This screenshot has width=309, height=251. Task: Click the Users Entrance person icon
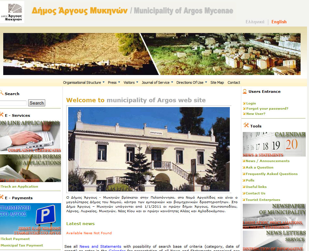pos(245,92)
